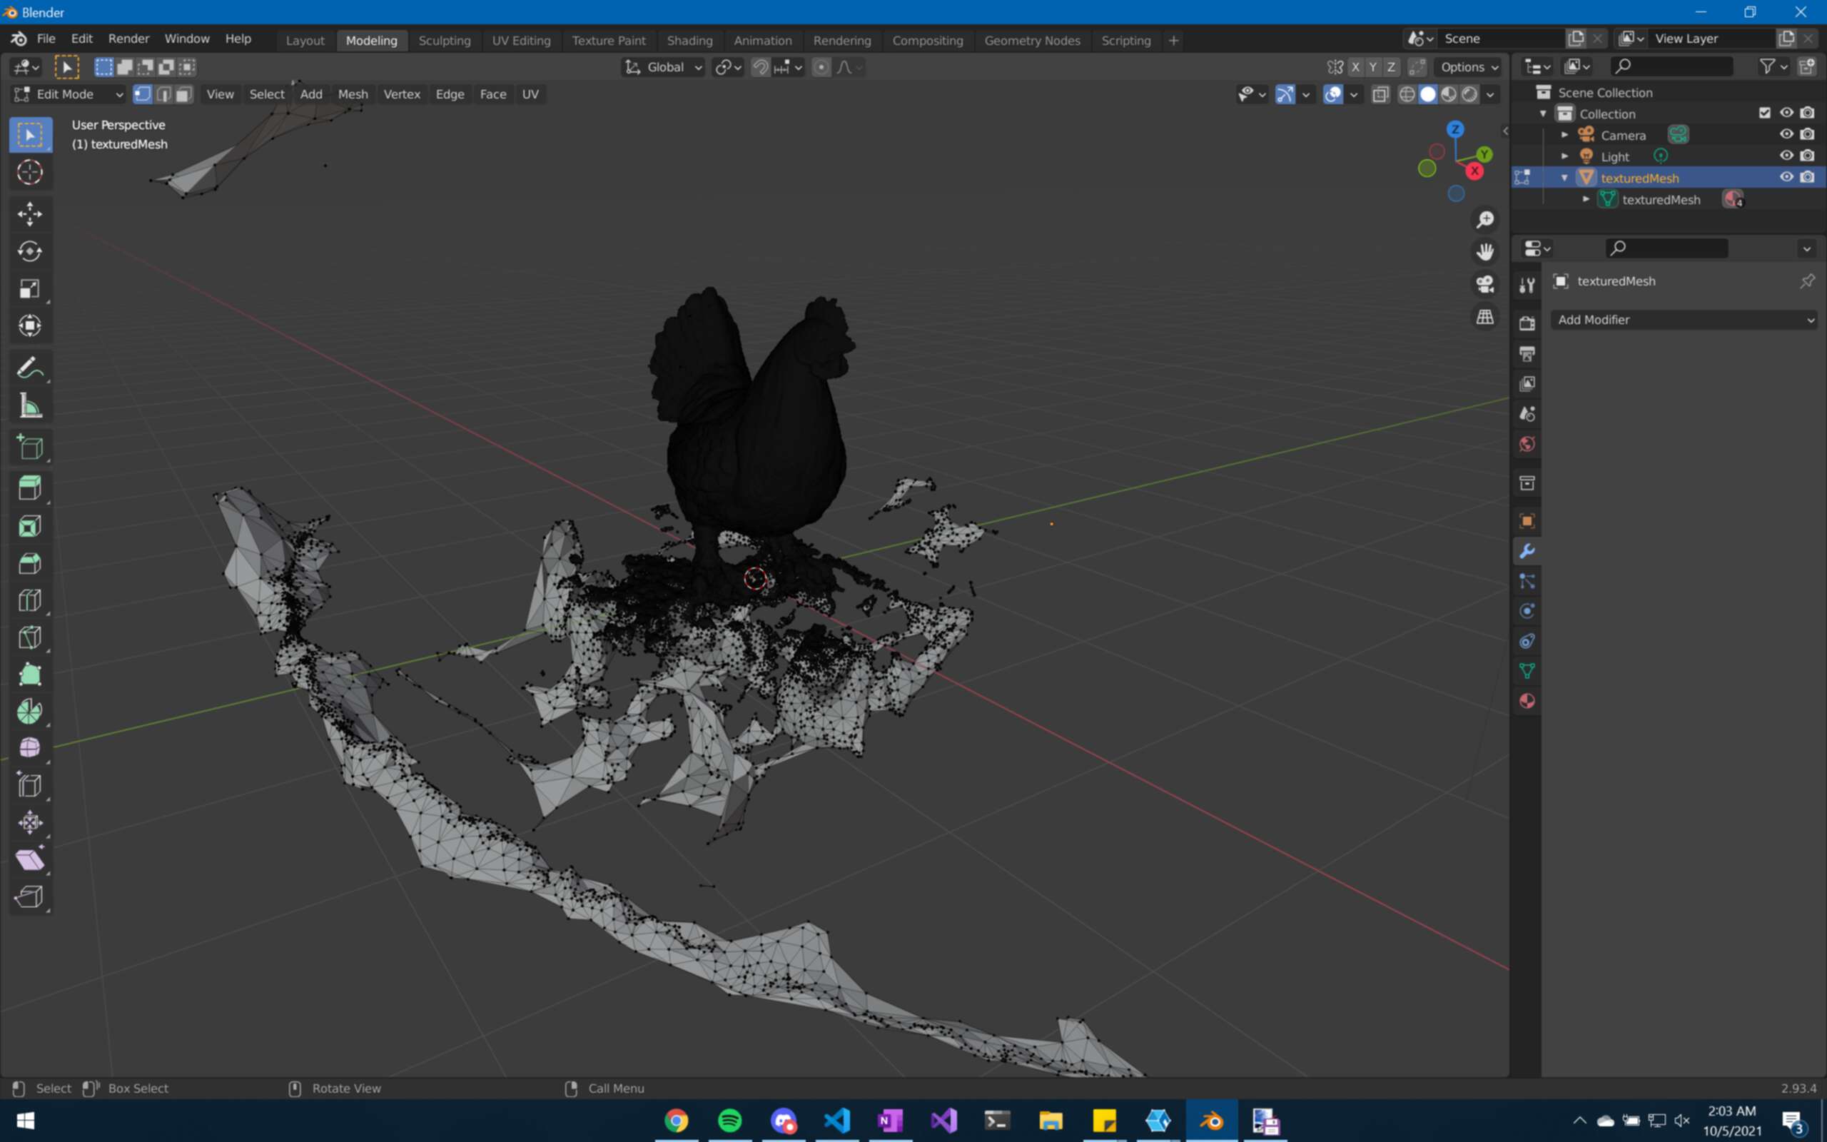Uncheck Collection exclude checkbox
This screenshot has height=1142, width=1827.
pos(1764,113)
